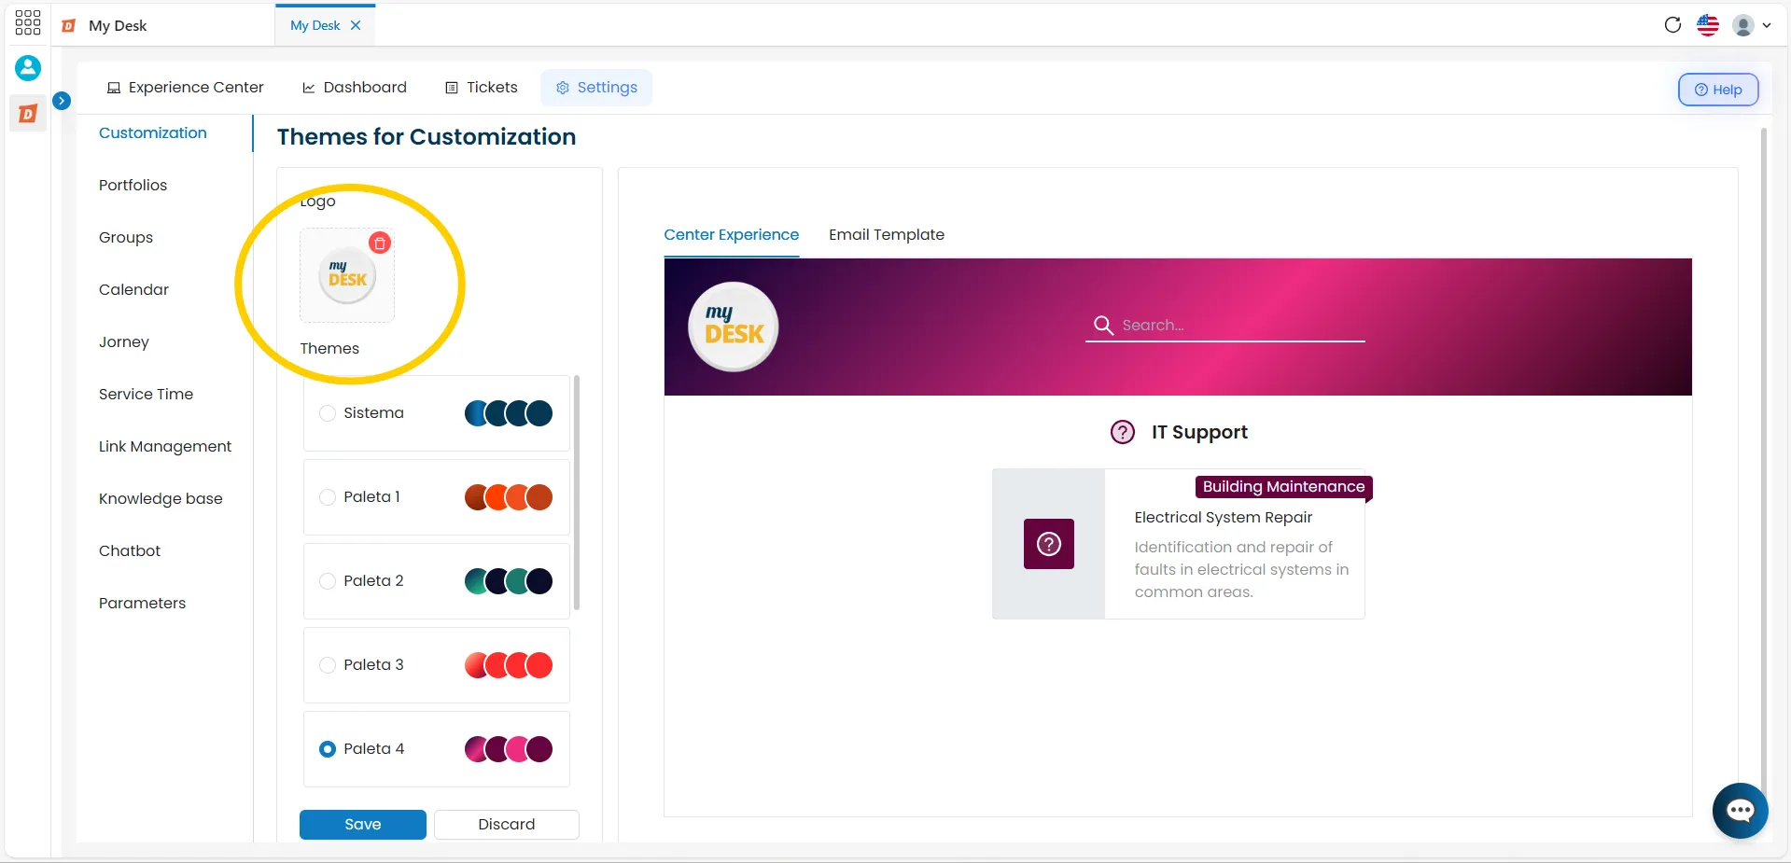The image size is (1791, 863).
Task: Click the Sistema blue color swatches
Action: tap(509, 413)
